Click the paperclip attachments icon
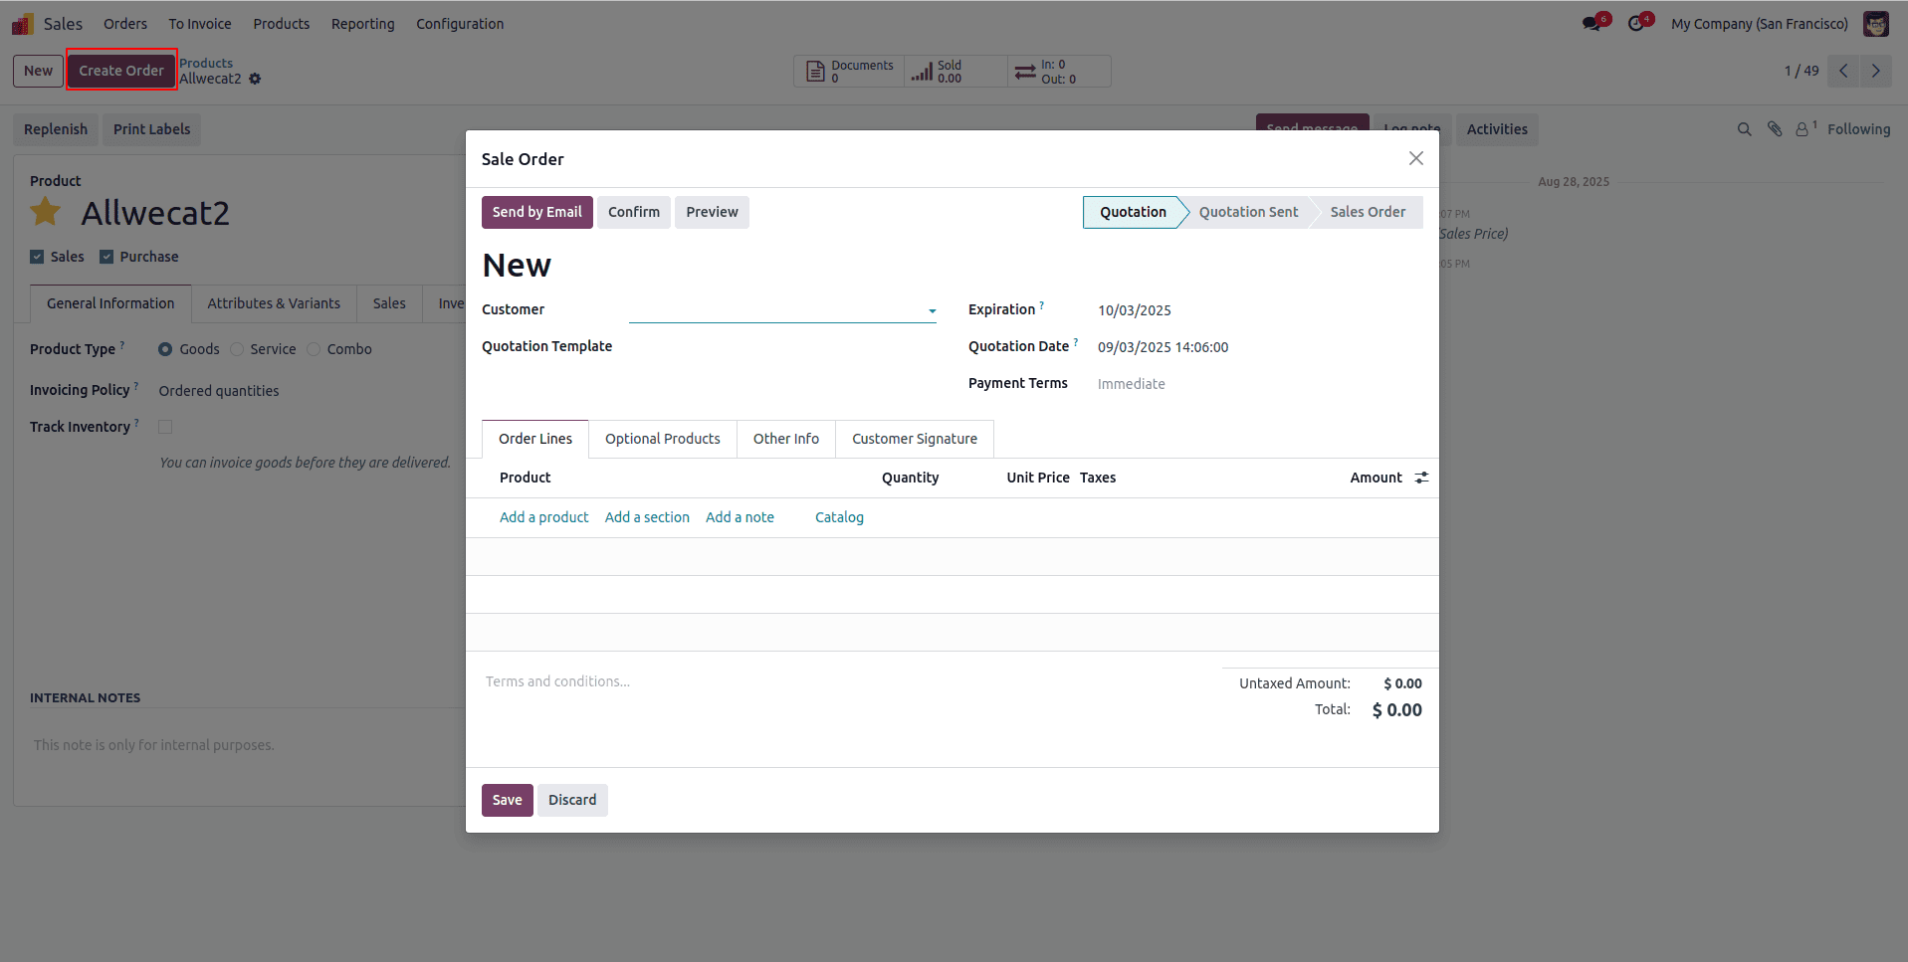The image size is (1908, 962). [x=1775, y=129]
